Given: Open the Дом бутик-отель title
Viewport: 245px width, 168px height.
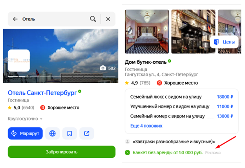Looking at the screenshot, I should [x=145, y=62].
